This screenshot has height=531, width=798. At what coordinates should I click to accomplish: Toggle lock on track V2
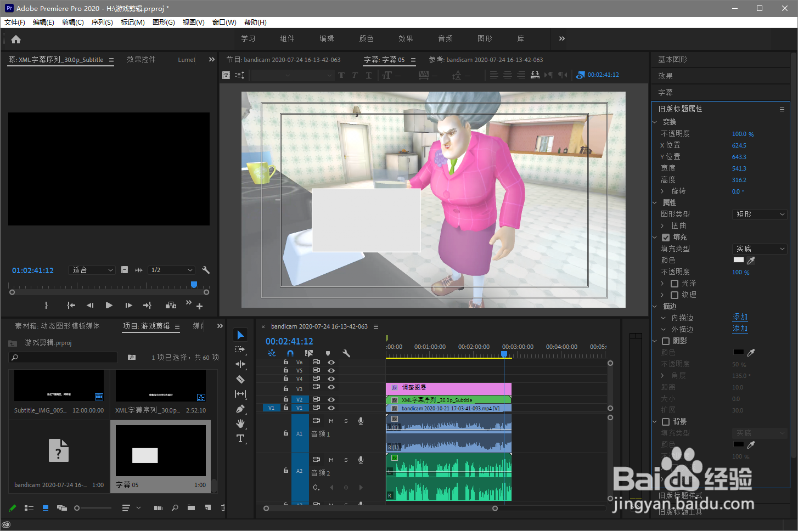pyautogui.click(x=286, y=399)
